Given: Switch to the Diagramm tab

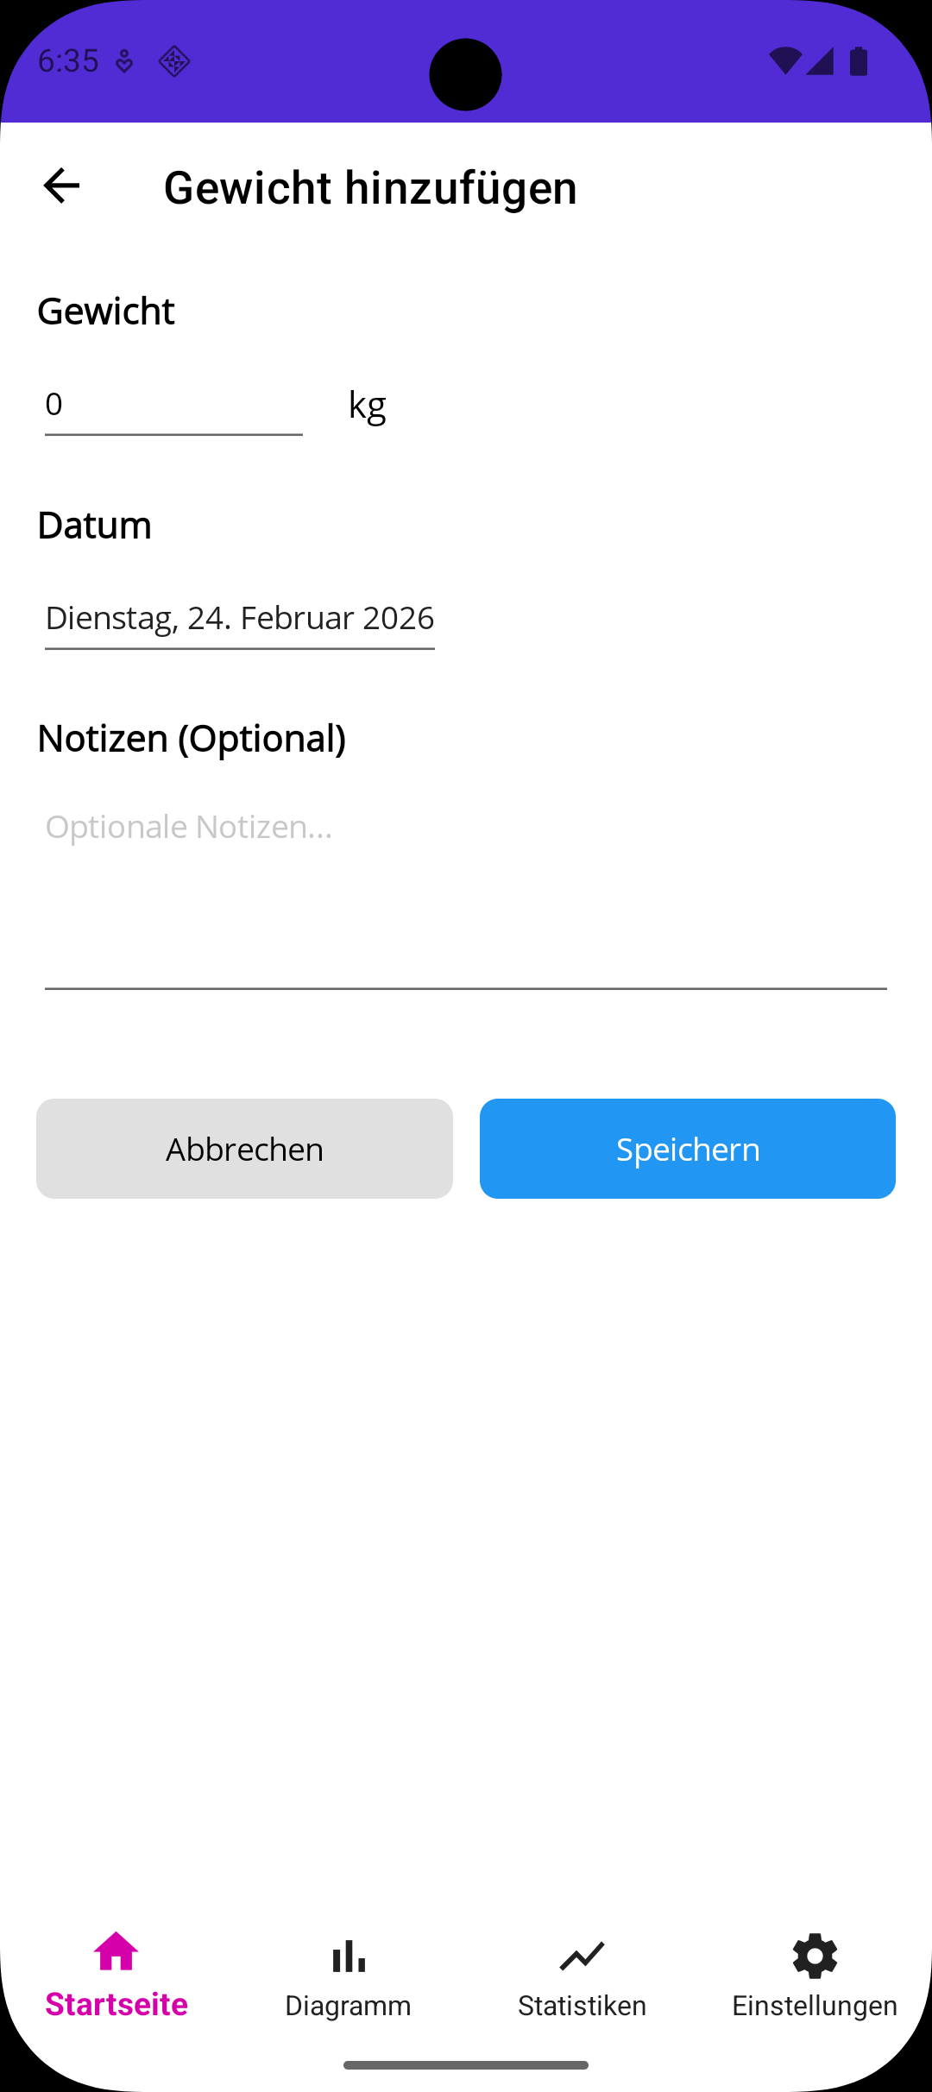Looking at the screenshot, I should 349,2004.
